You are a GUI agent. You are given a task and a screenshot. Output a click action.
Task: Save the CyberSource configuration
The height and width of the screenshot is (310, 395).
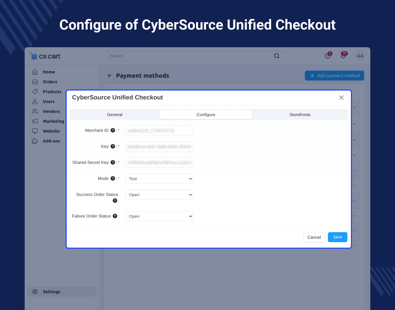(338, 237)
